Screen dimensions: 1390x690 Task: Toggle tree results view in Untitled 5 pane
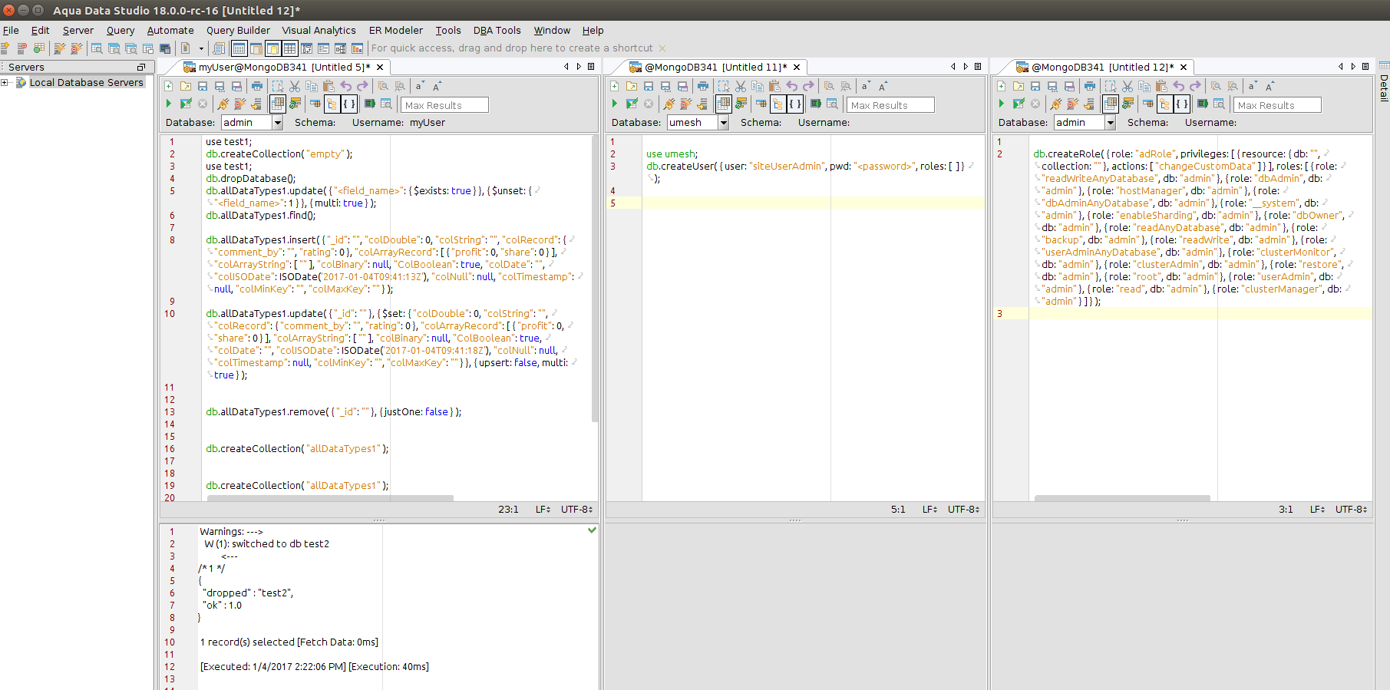(332, 104)
